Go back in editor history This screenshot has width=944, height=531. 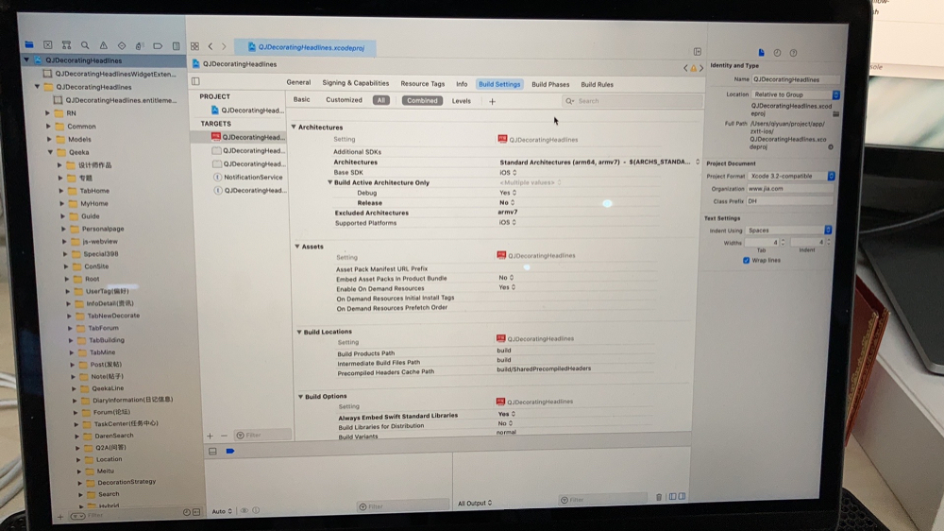[211, 46]
